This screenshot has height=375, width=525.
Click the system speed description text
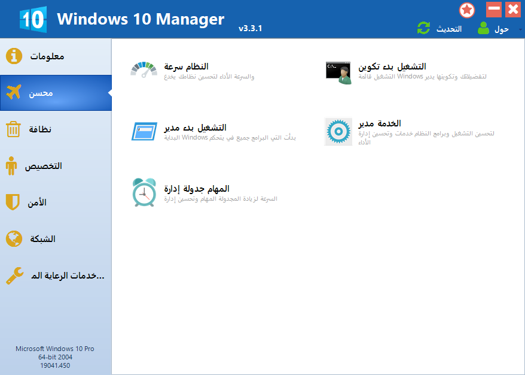(x=209, y=77)
